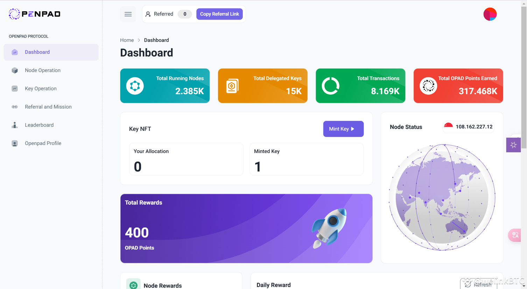Click the Total Delegated Keys card icon
This screenshot has height=289, width=527.
coord(232,86)
